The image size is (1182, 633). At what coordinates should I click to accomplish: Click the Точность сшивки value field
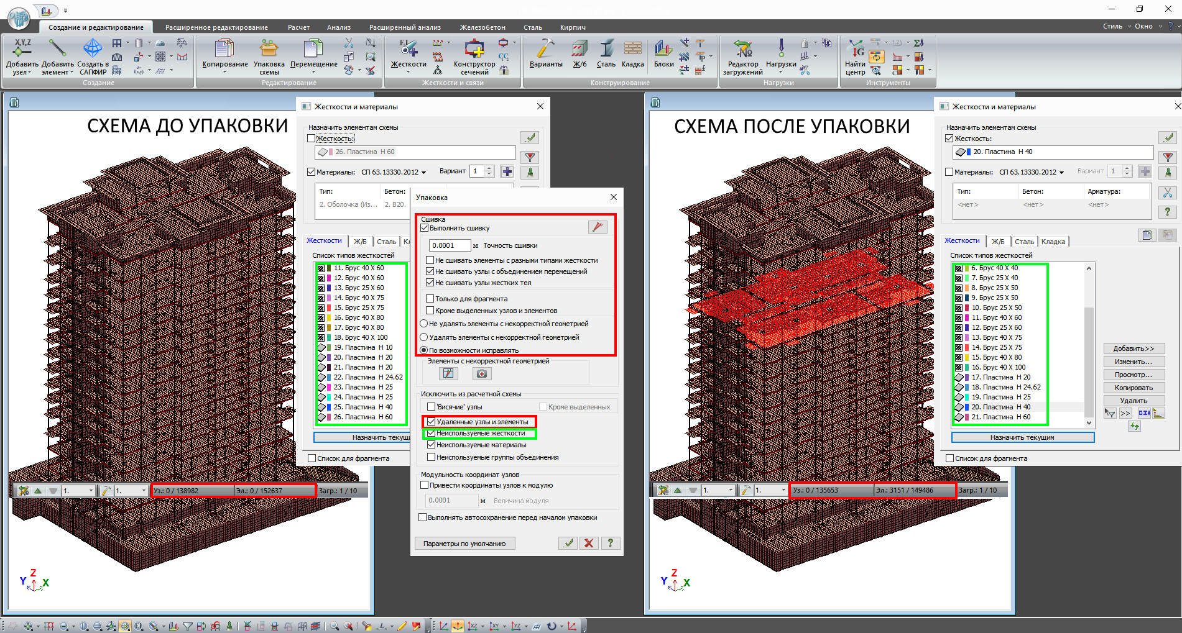tap(449, 245)
